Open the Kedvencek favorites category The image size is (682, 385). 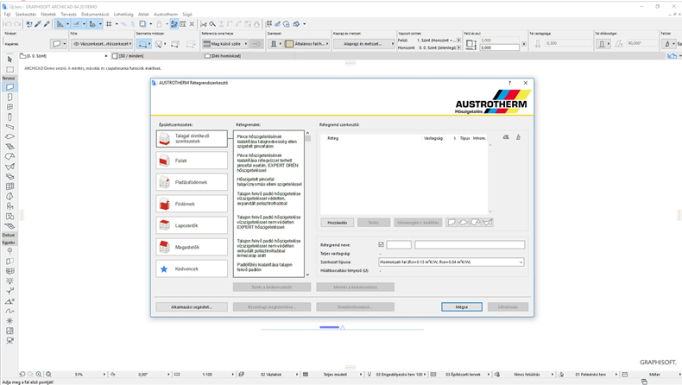[x=192, y=268]
